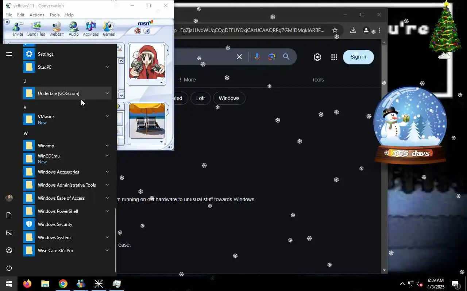Viewport: 467px width, 291px height.
Task: Expand the Undertale [GOG.com] folder chevron
Action: click(x=107, y=93)
